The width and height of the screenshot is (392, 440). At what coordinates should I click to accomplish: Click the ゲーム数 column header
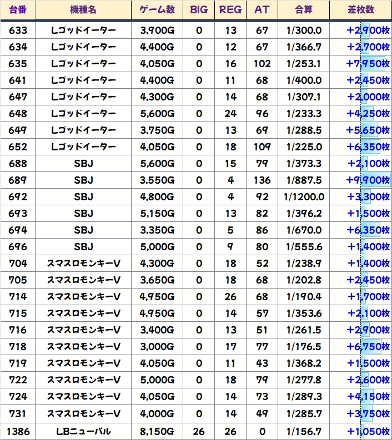pyautogui.click(x=157, y=10)
